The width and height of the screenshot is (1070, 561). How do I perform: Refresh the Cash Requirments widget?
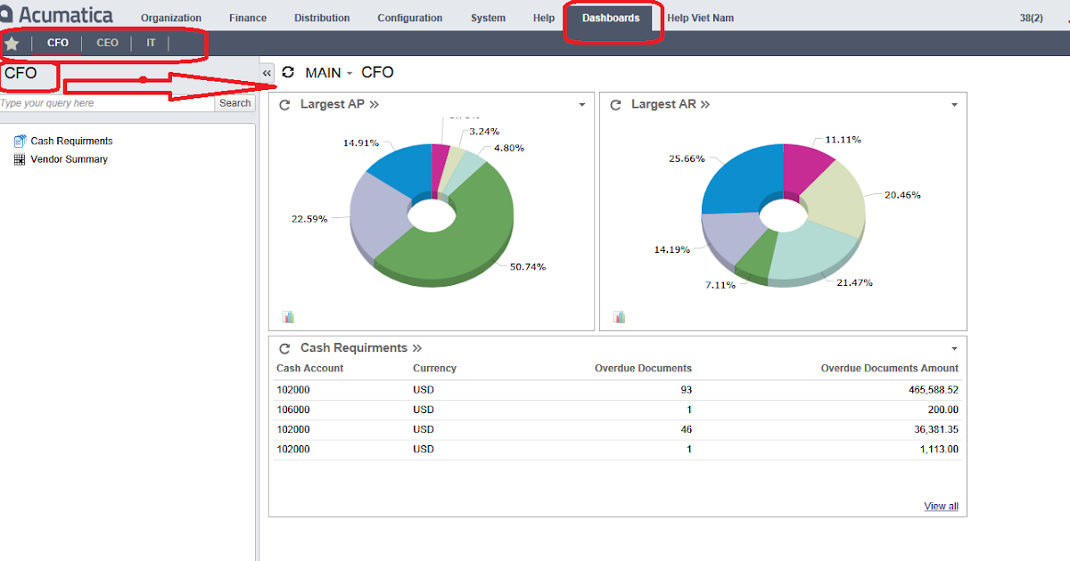(x=284, y=347)
